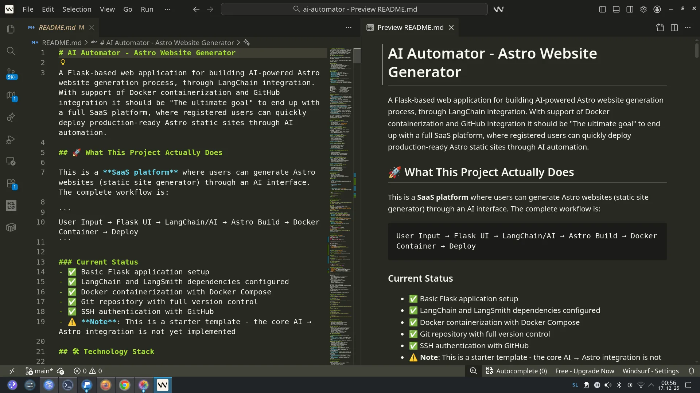
Task: Expand the menu bar overflow ellipsis
Action: point(167,9)
